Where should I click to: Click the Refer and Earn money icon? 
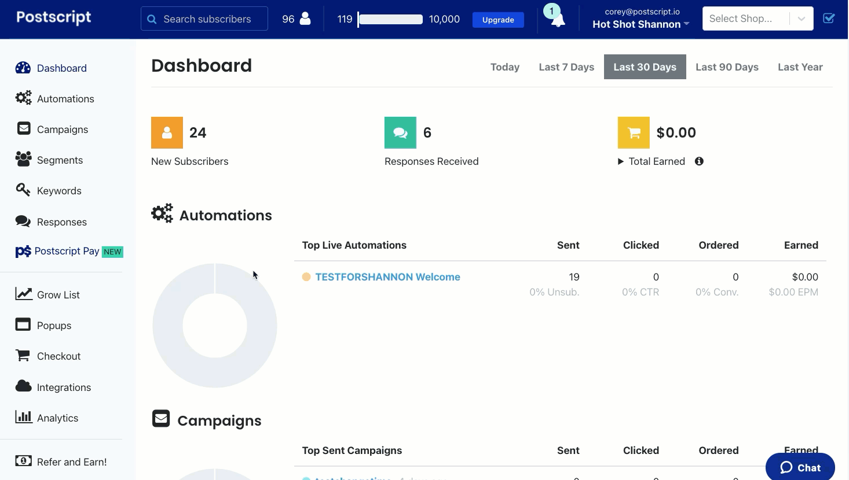[x=23, y=461]
